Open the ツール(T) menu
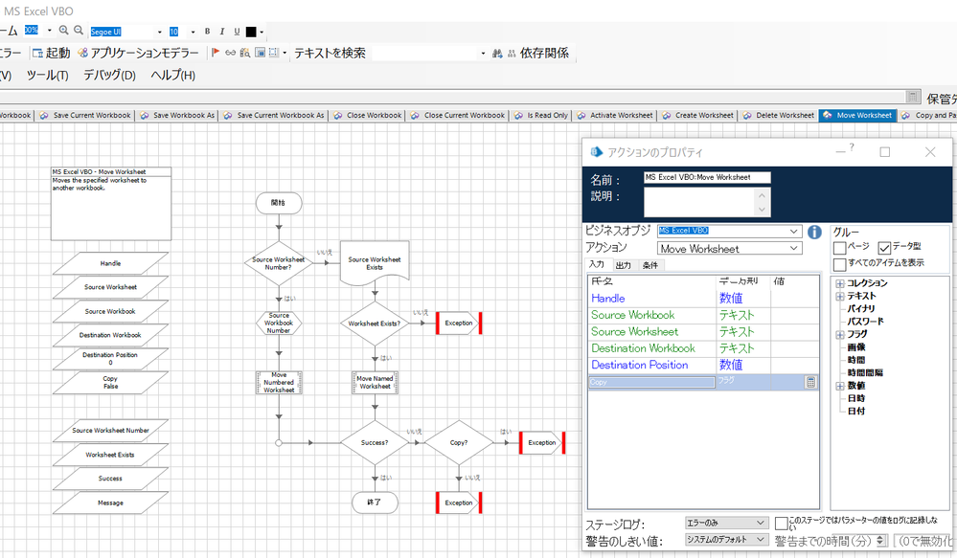Screen dimensions: 957x558 point(47,75)
